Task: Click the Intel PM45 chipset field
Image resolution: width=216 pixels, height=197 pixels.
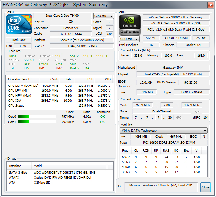Action: point(173,74)
